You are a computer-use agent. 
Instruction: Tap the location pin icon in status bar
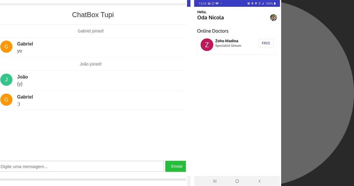pyautogui.click(x=256, y=4)
